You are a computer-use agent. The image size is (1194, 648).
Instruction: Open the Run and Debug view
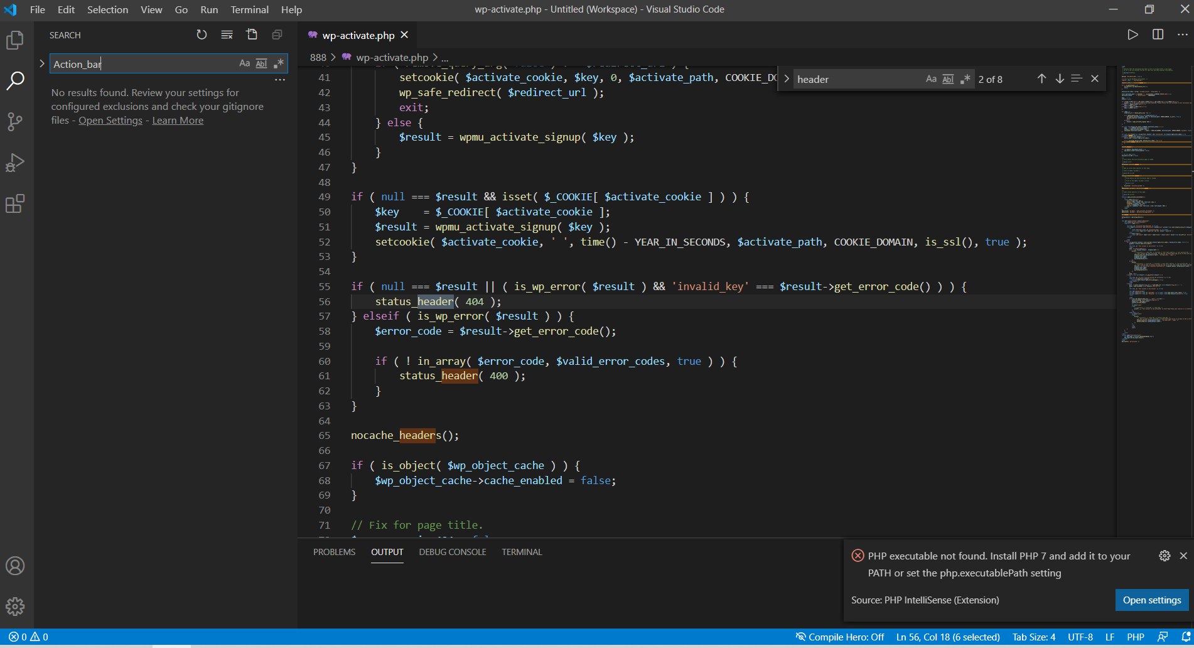coord(15,163)
